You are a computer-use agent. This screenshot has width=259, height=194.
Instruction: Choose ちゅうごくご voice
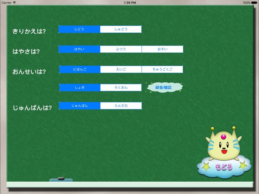tap(162, 69)
